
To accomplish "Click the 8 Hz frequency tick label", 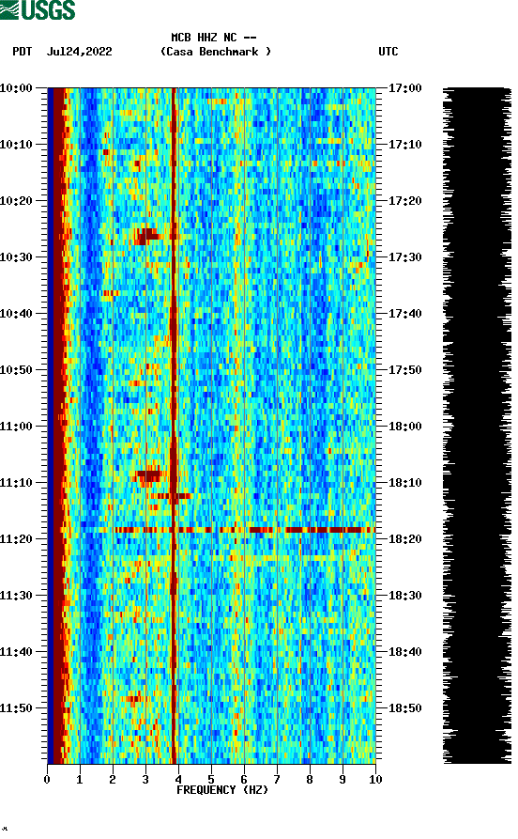I will [x=310, y=779].
